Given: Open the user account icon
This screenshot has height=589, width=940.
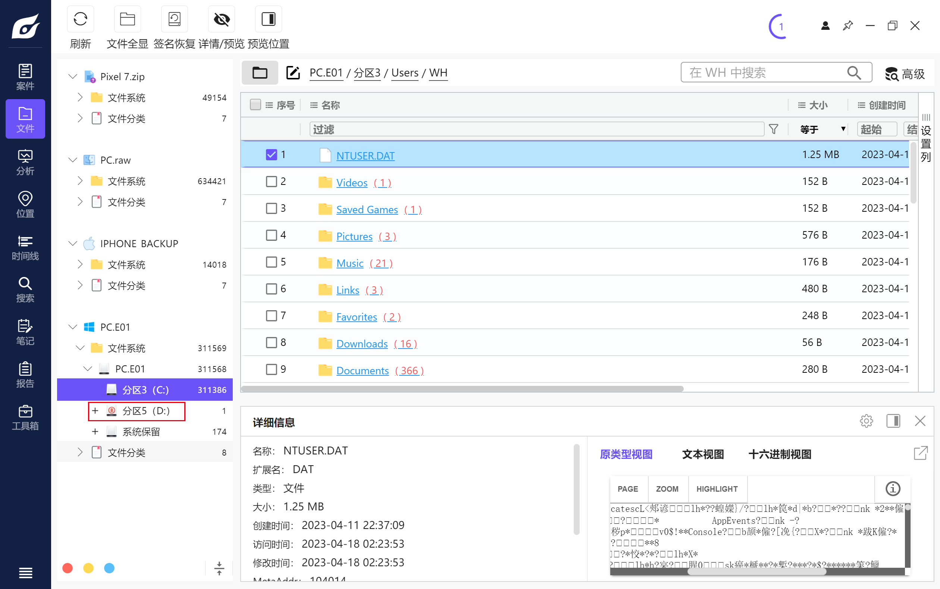Looking at the screenshot, I should point(825,26).
